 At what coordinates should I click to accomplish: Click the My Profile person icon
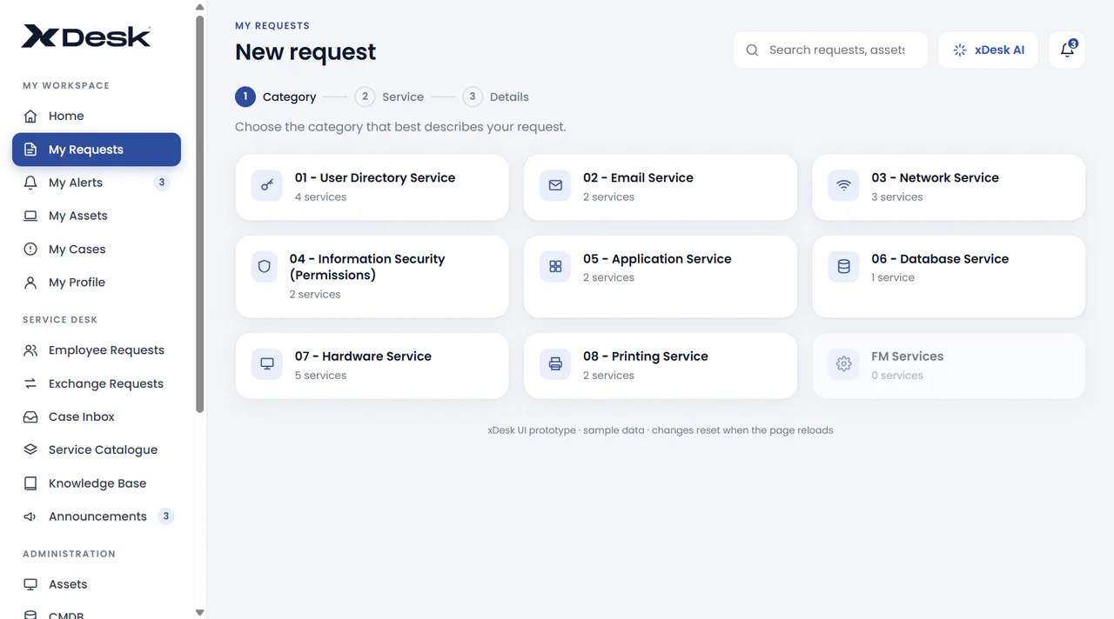pyautogui.click(x=30, y=283)
